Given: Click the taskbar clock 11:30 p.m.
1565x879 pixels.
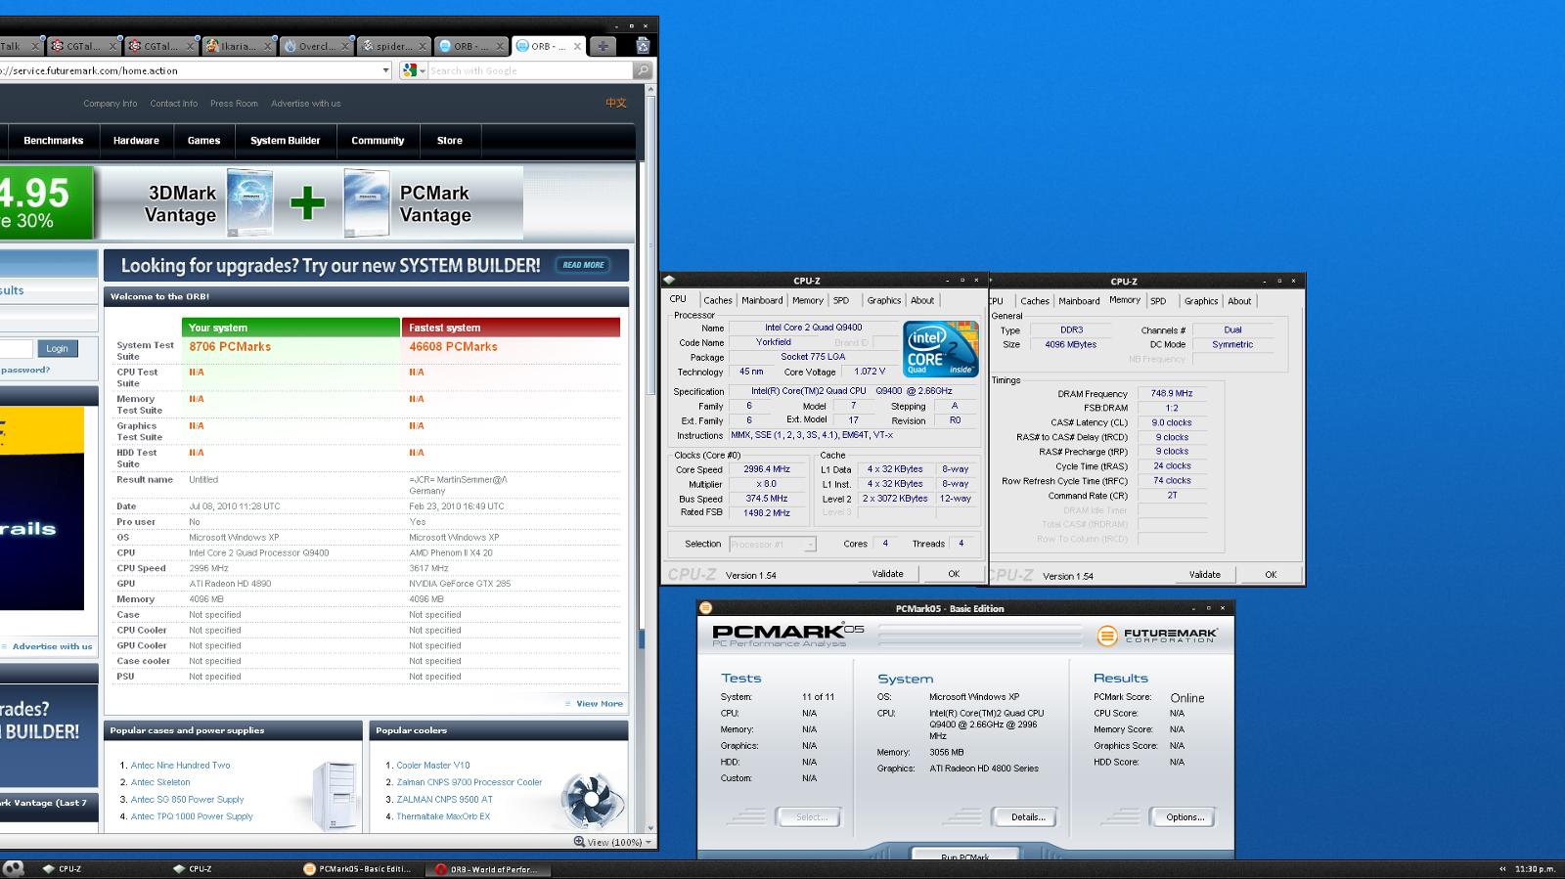Looking at the screenshot, I should (1535, 868).
